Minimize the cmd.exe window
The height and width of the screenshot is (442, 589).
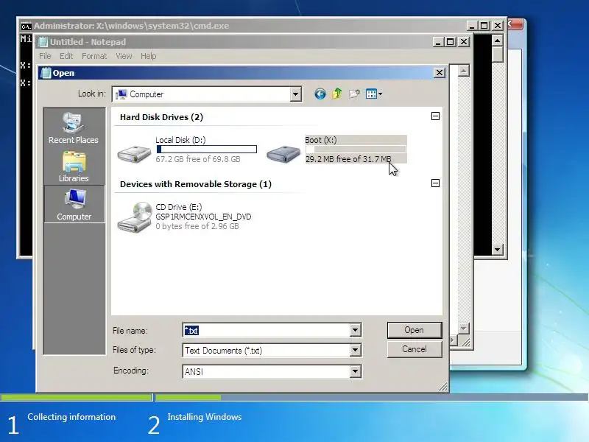[472, 26]
